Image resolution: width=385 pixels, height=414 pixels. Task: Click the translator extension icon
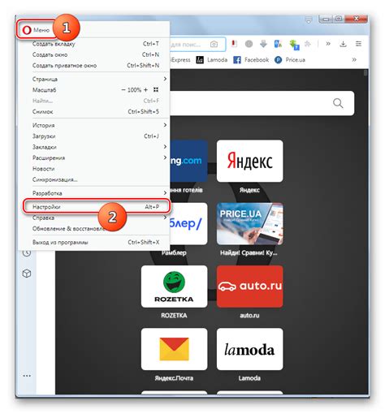[x=278, y=44]
